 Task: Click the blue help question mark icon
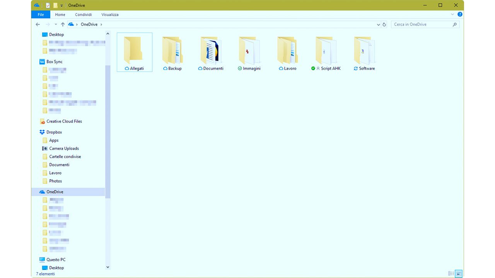coord(460,14)
